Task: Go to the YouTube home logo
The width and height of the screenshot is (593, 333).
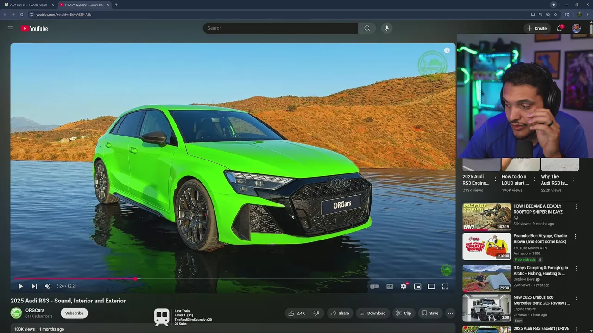Action: [x=34, y=28]
